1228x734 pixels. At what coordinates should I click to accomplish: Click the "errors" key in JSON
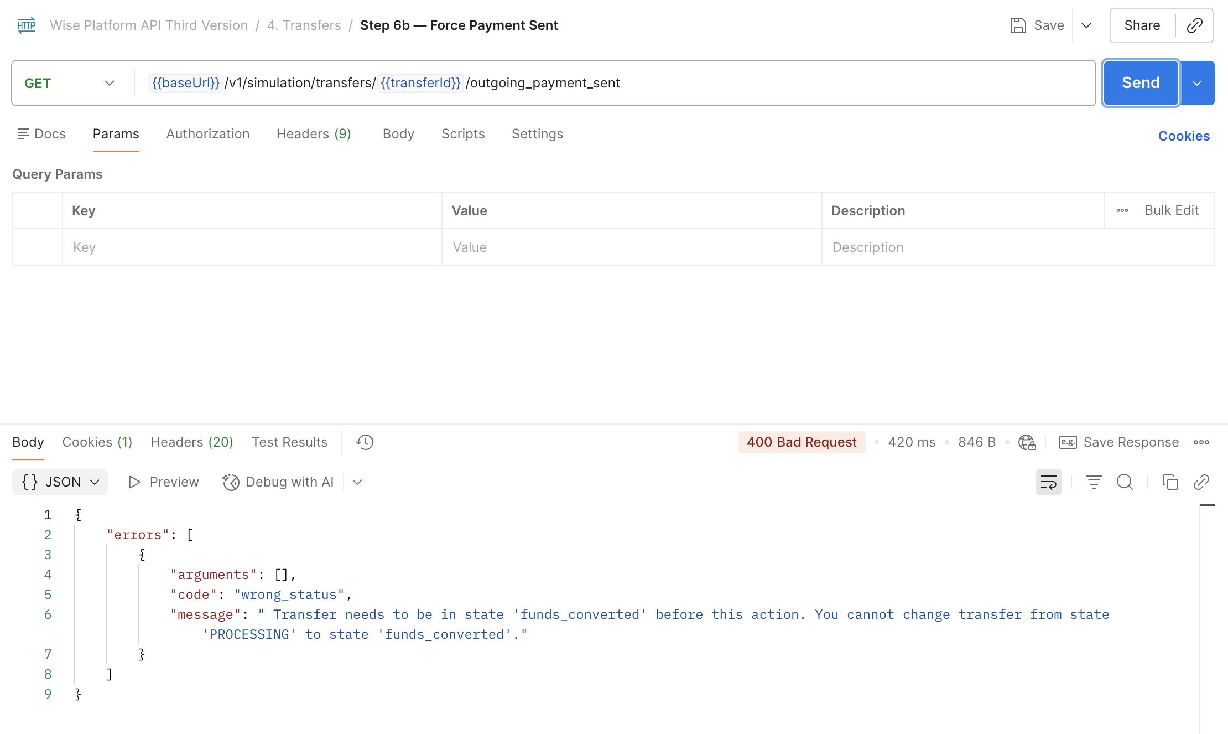pyautogui.click(x=138, y=535)
